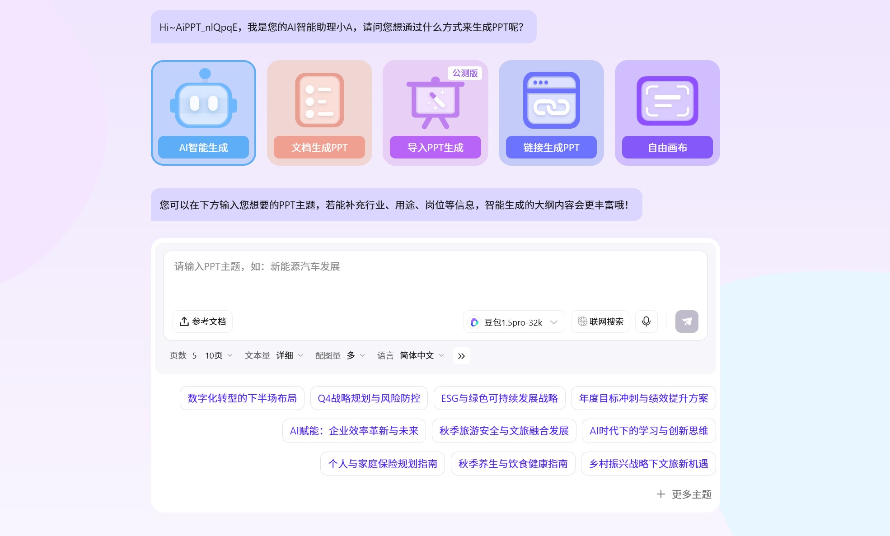890x536 pixels.
Task: Click the paper plane send icon
Action: (x=687, y=322)
